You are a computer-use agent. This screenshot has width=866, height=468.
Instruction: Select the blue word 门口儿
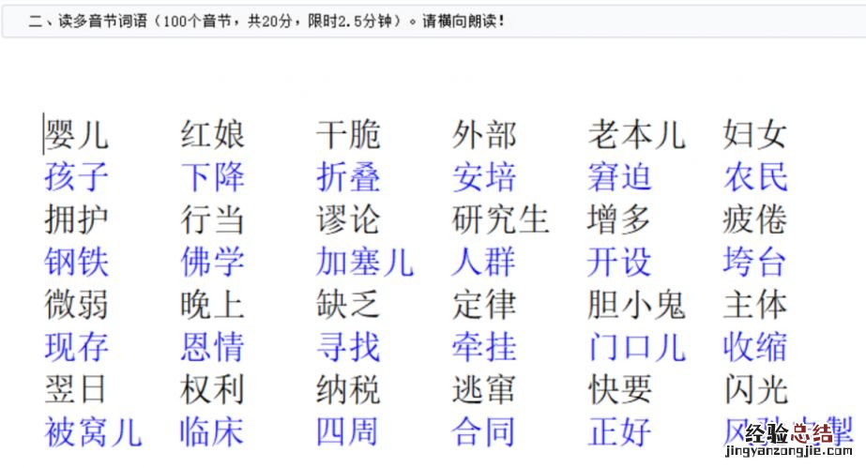(x=636, y=347)
